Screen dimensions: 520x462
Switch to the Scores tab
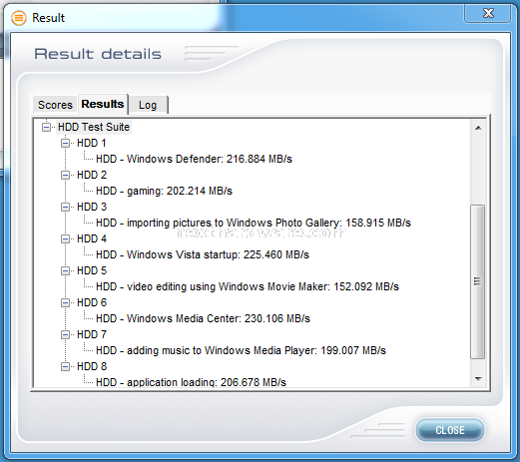point(55,105)
